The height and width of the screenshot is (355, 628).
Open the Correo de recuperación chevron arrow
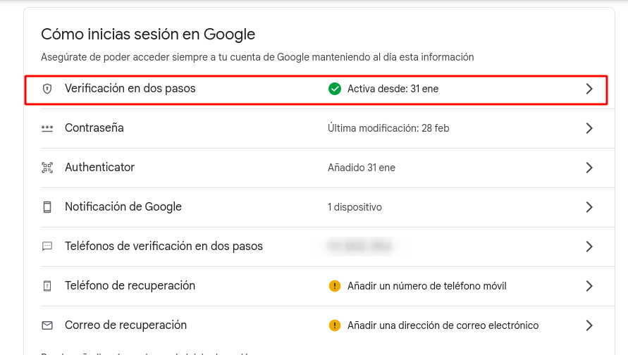(589, 325)
